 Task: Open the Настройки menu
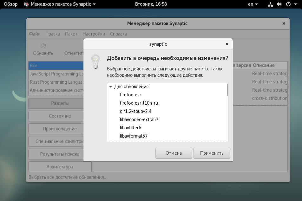click(94, 34)
